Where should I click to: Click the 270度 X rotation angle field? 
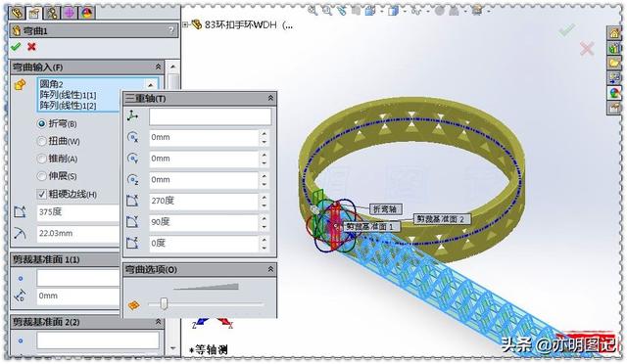tap(204, 201)
